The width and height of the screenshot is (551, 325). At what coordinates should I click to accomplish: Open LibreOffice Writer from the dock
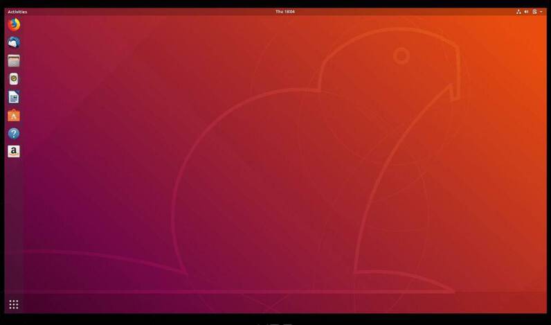14,98
